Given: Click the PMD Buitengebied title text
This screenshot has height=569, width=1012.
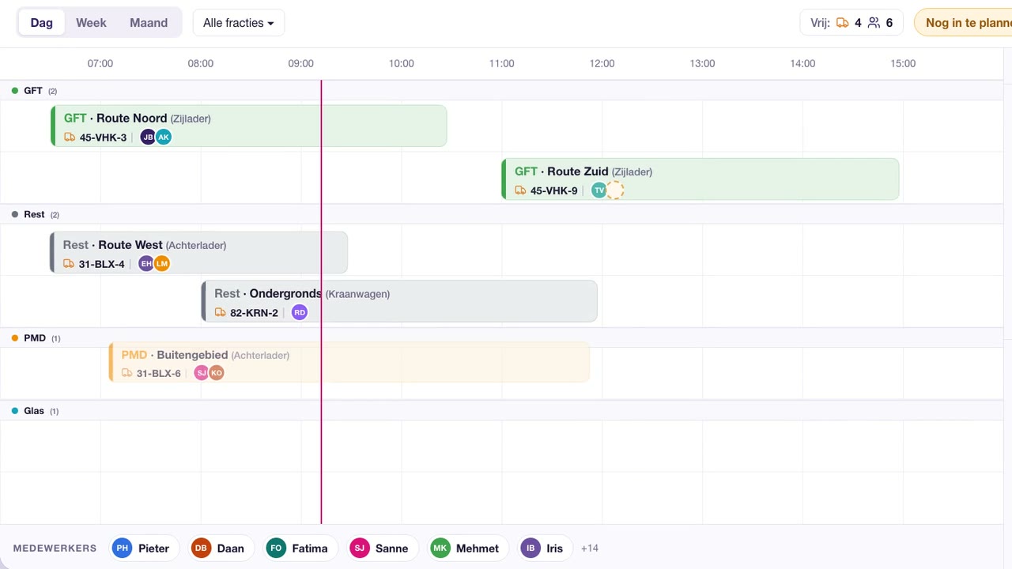Looking at the screenshot, I should (x=175, y=355).
